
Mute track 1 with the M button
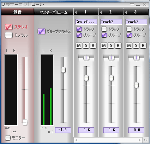pos(79,45)
